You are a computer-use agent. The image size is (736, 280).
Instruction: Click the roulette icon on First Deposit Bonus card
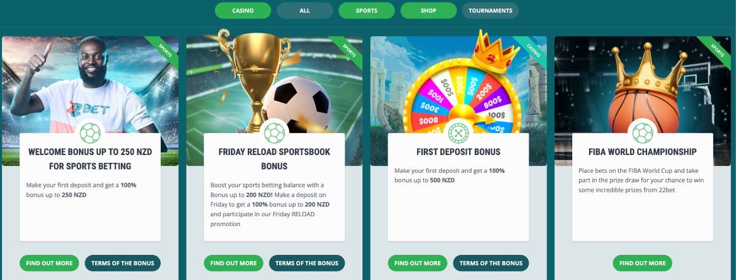(x=458, y=133)
